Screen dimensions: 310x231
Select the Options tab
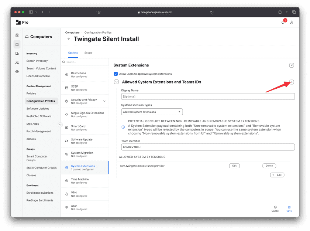(x=73, y=53)
